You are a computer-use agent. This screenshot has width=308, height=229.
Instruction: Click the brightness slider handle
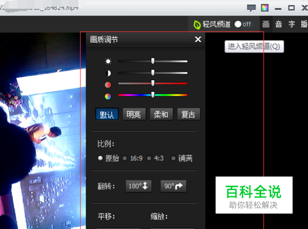[x=153, y=61]
